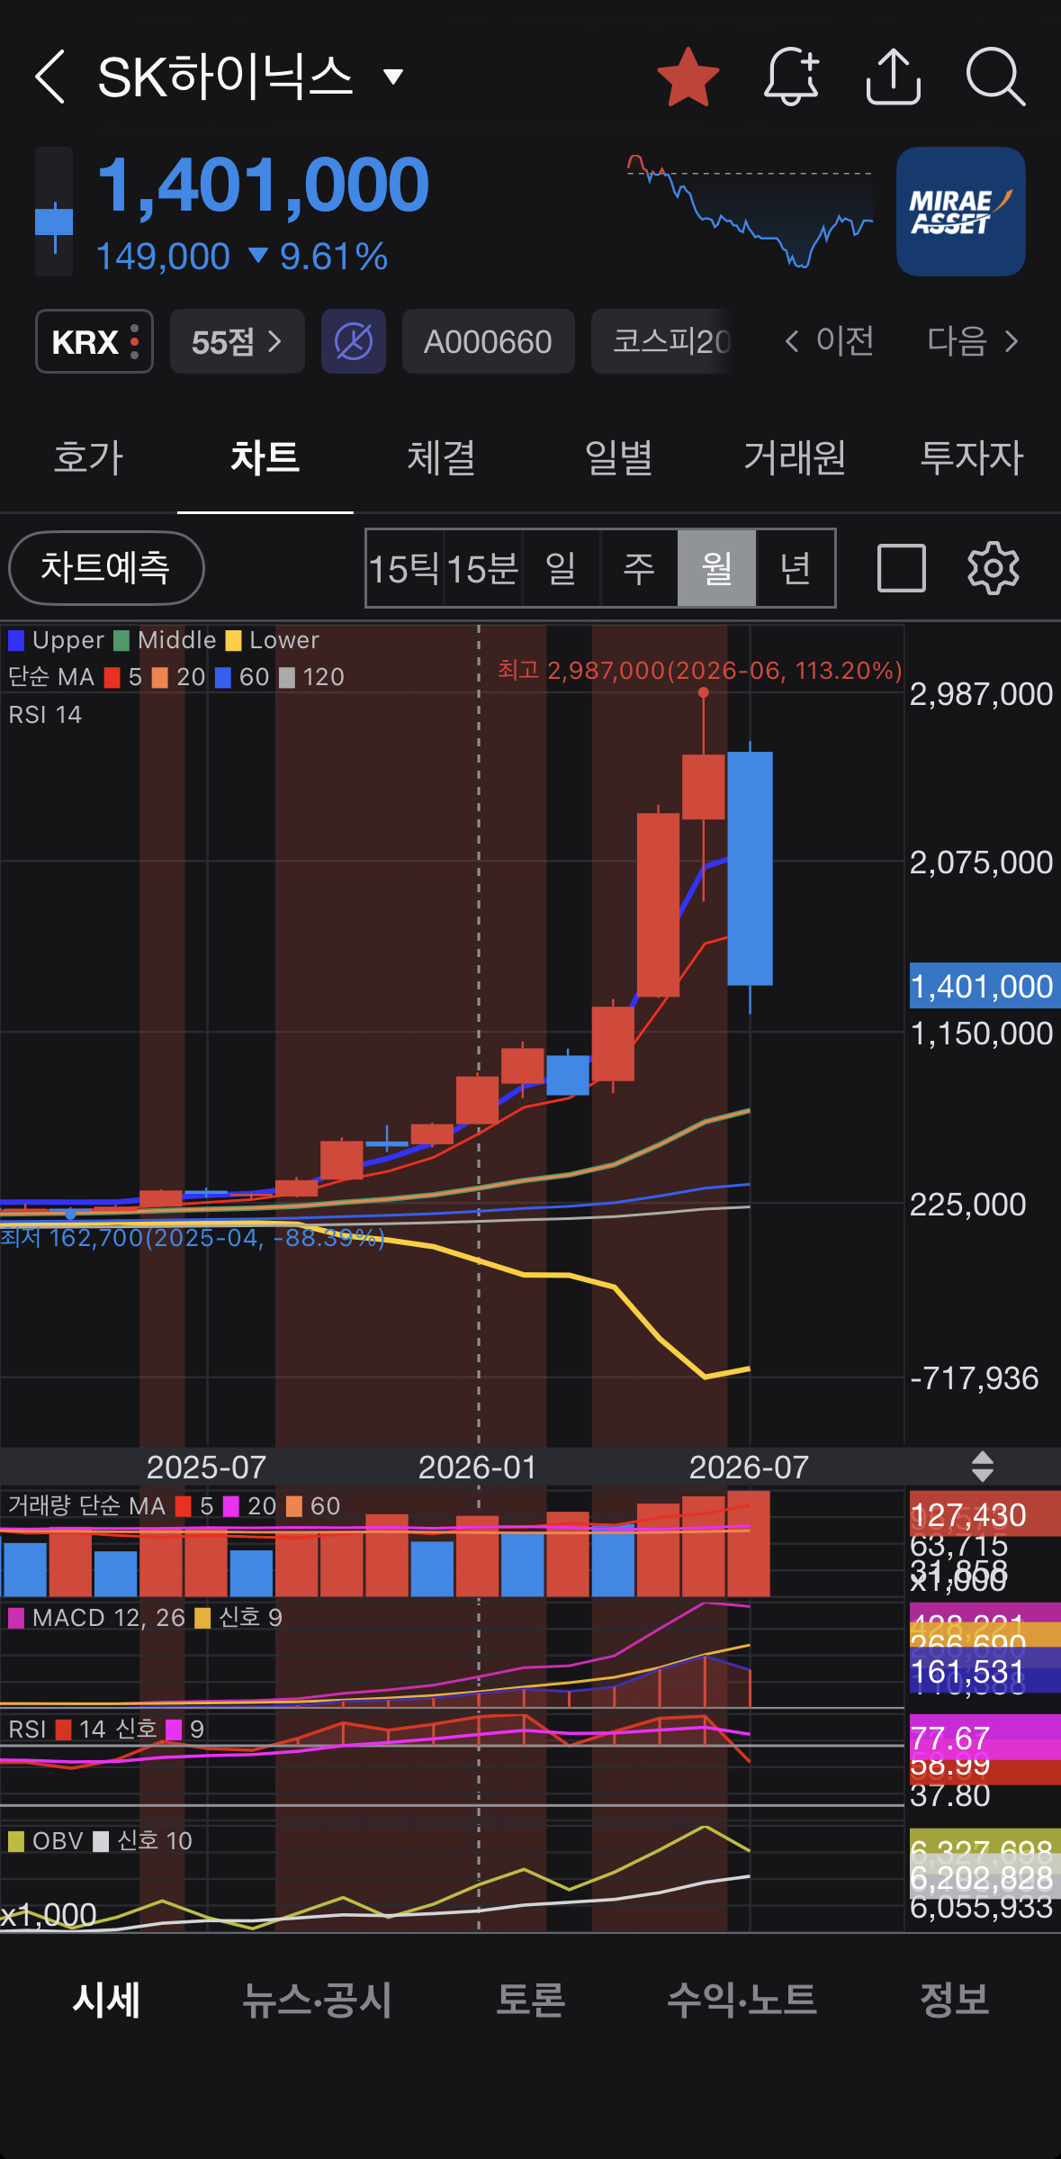Open the Mirae Asset logo tile
Viewport: 1061px width, 2159px height.
click(960, 212)
